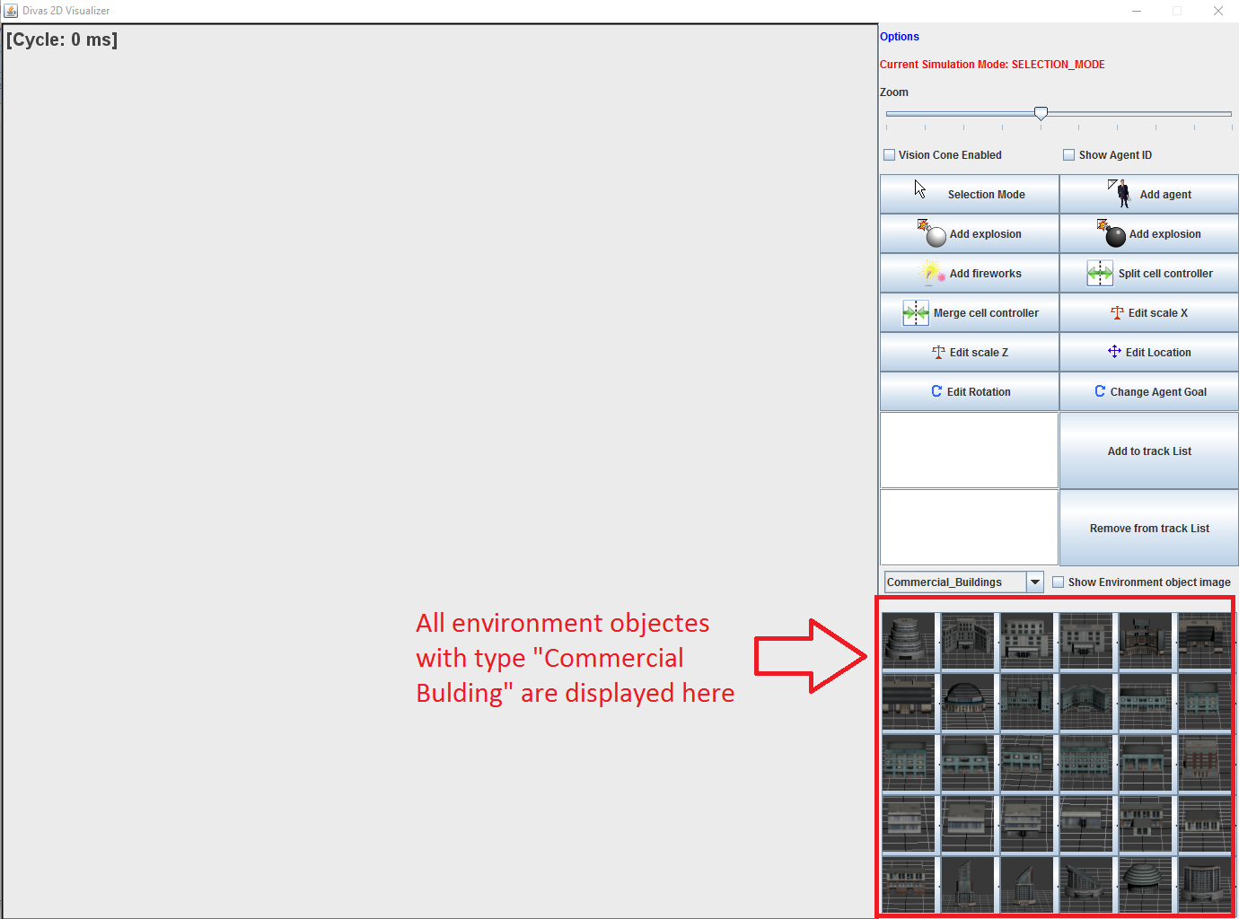Pick the Add fireworks tool
The height and width of the screenshot is (919, 1239).
pyautogui.click(x=970, y=273)
